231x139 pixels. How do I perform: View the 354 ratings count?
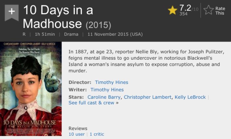[x=183, y=14]
